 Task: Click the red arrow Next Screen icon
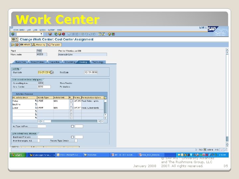pyautogui.click(x=17, y=45)
